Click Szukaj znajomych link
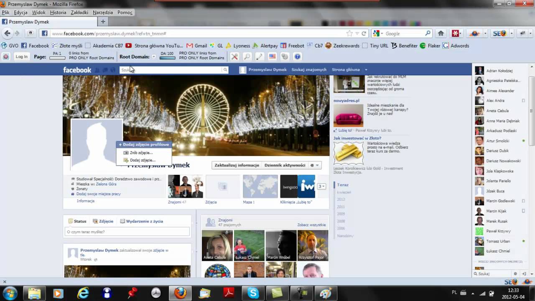 point(309,70)
